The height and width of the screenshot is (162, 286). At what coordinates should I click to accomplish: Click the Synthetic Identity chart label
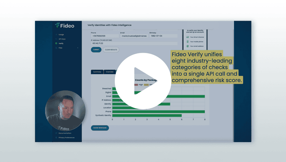tap(104, 115)
